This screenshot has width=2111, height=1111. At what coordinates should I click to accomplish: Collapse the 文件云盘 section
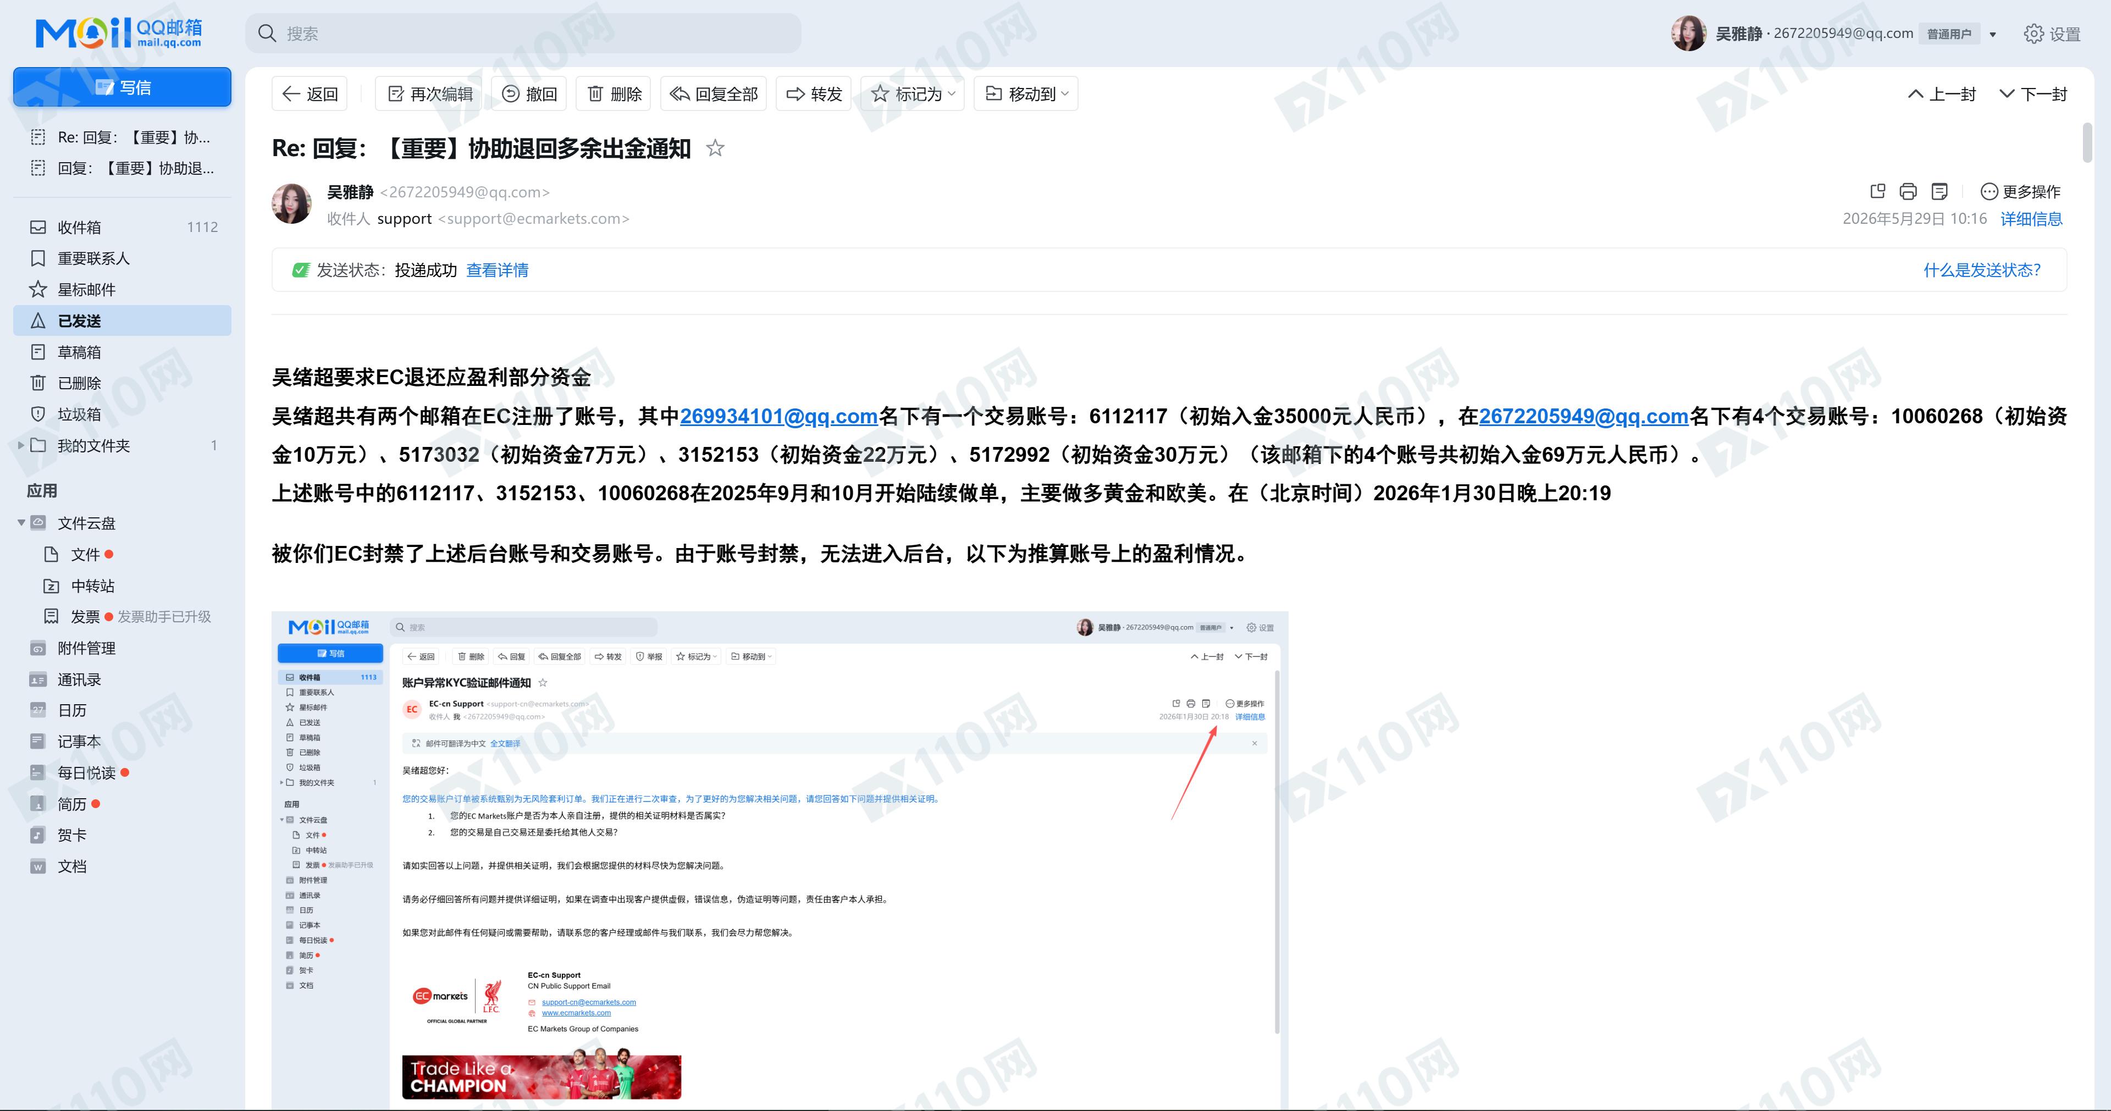pyautogui.click(x=20, y=523)
